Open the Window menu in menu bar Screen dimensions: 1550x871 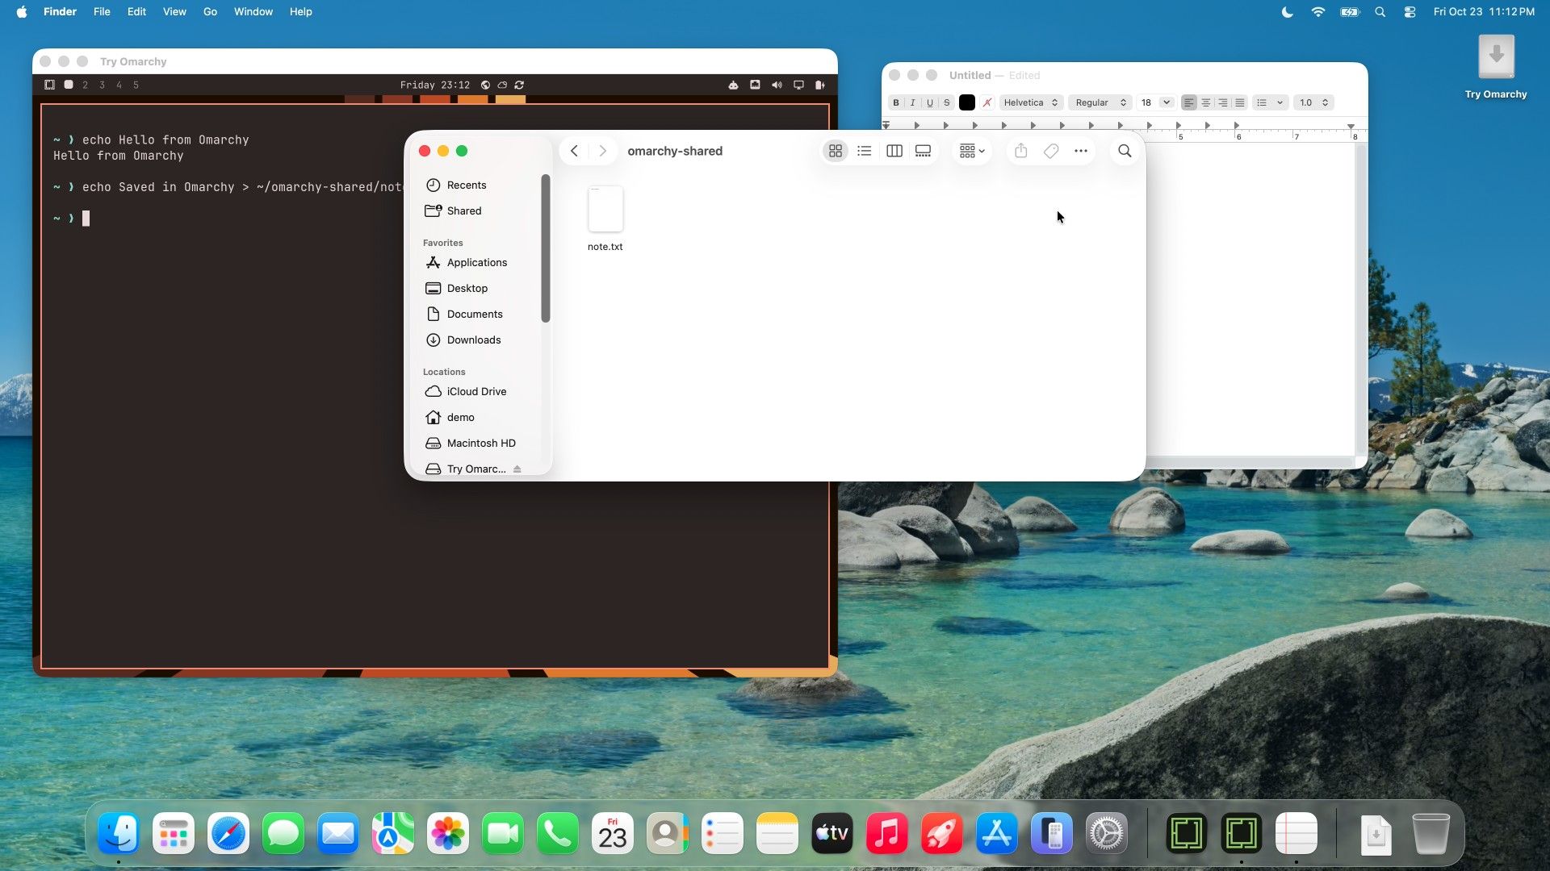coord(253,11)
